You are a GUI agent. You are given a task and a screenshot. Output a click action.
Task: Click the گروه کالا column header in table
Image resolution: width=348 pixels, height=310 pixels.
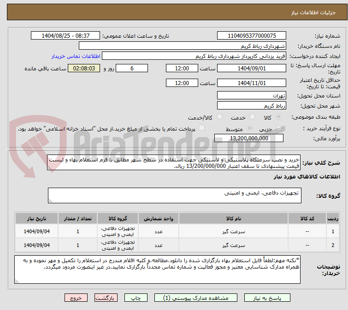[x=118, y=218]
